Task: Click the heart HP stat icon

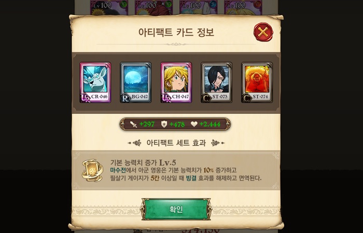Action: pyautogui.click(x=194, y=124)
